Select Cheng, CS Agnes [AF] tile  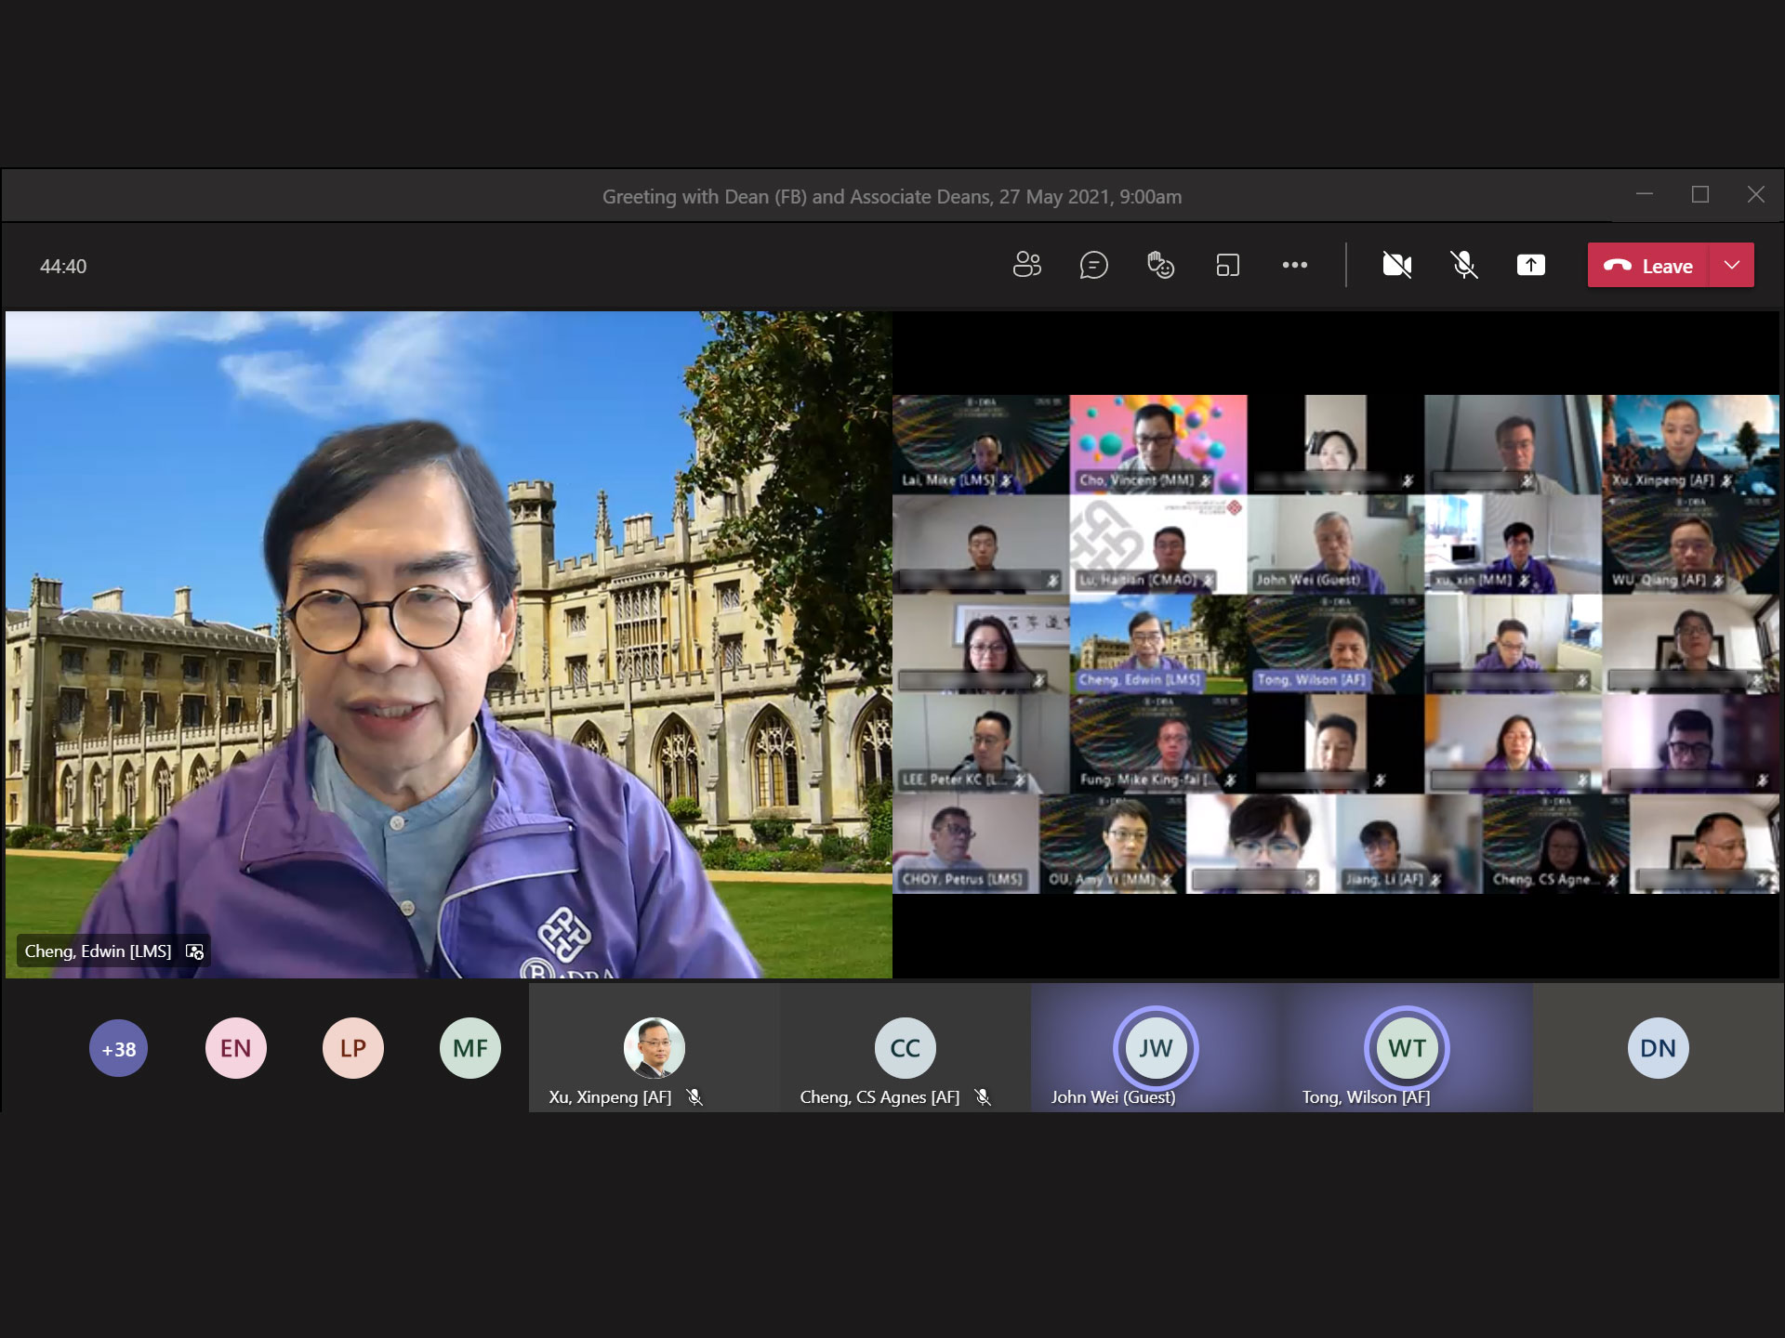(x=905, y=1049)
